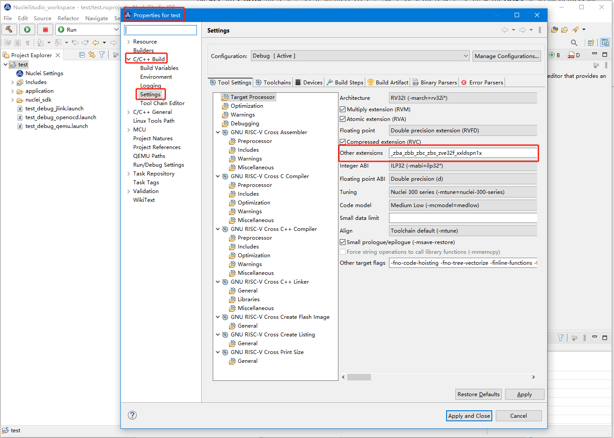
Task: Click the filter icon in Project Explorer
Action: [x=102, y=55]
